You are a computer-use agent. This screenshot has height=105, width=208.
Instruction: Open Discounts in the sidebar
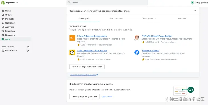click(x=10, y=35)
